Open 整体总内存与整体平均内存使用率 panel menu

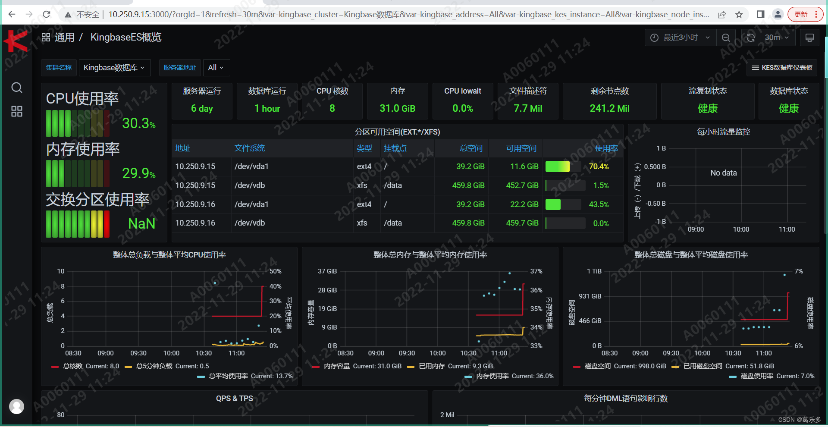click(430, 255)
